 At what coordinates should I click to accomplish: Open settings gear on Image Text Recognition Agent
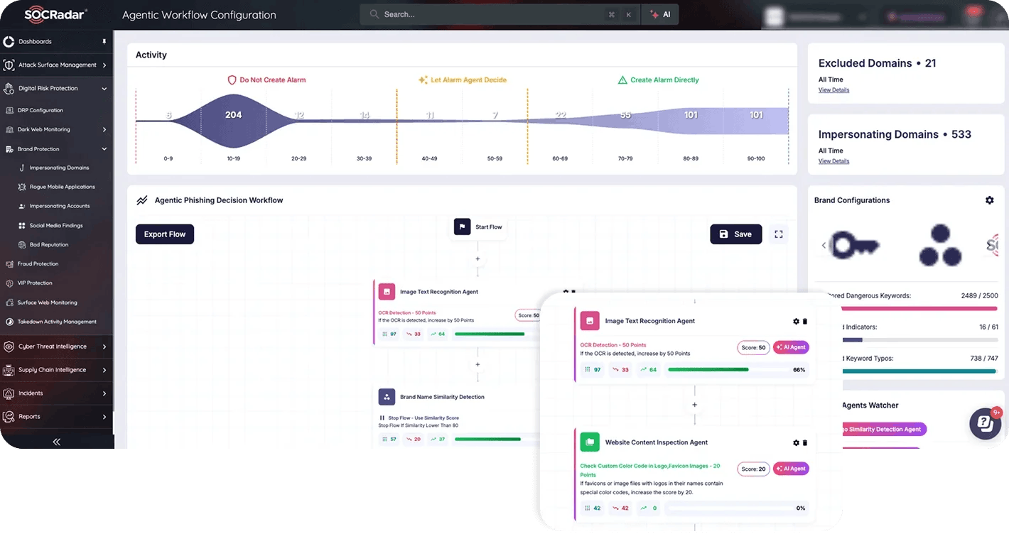tap(796, 321)
